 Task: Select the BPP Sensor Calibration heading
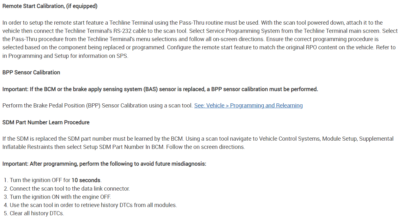(x=31, y=72)
